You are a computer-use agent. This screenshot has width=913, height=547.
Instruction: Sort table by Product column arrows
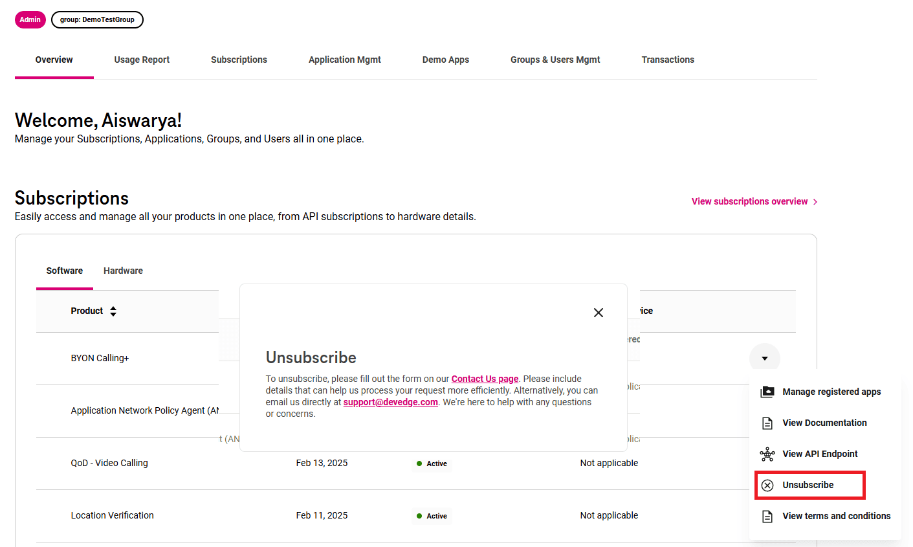point(113,311)
